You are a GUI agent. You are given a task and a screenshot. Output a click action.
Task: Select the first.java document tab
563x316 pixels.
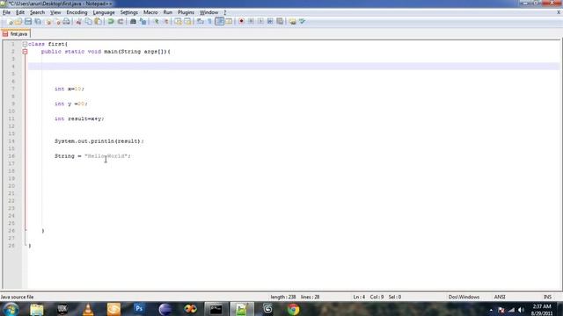point(16,33)
